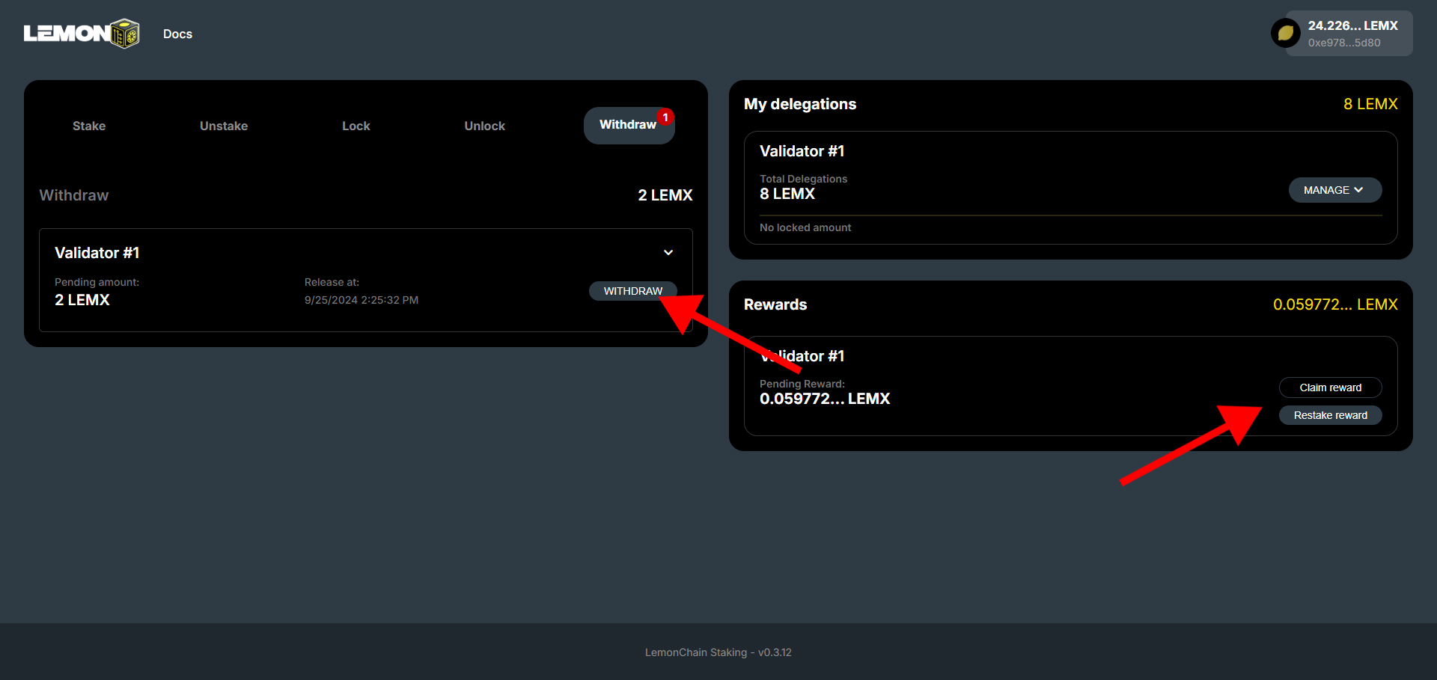
Task: Claim reward from Validator #1
Action: point(1330,388)
